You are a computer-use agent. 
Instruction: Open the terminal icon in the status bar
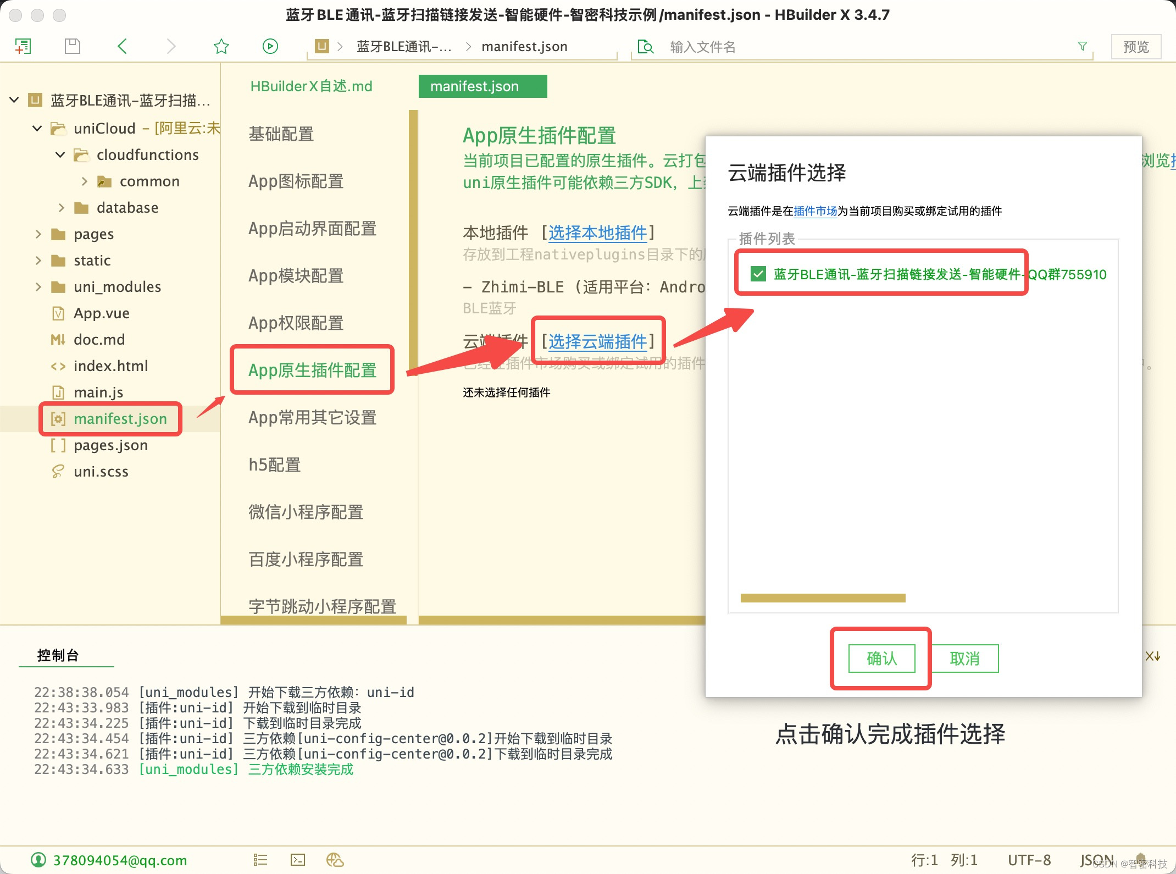[x=297, y=859]
